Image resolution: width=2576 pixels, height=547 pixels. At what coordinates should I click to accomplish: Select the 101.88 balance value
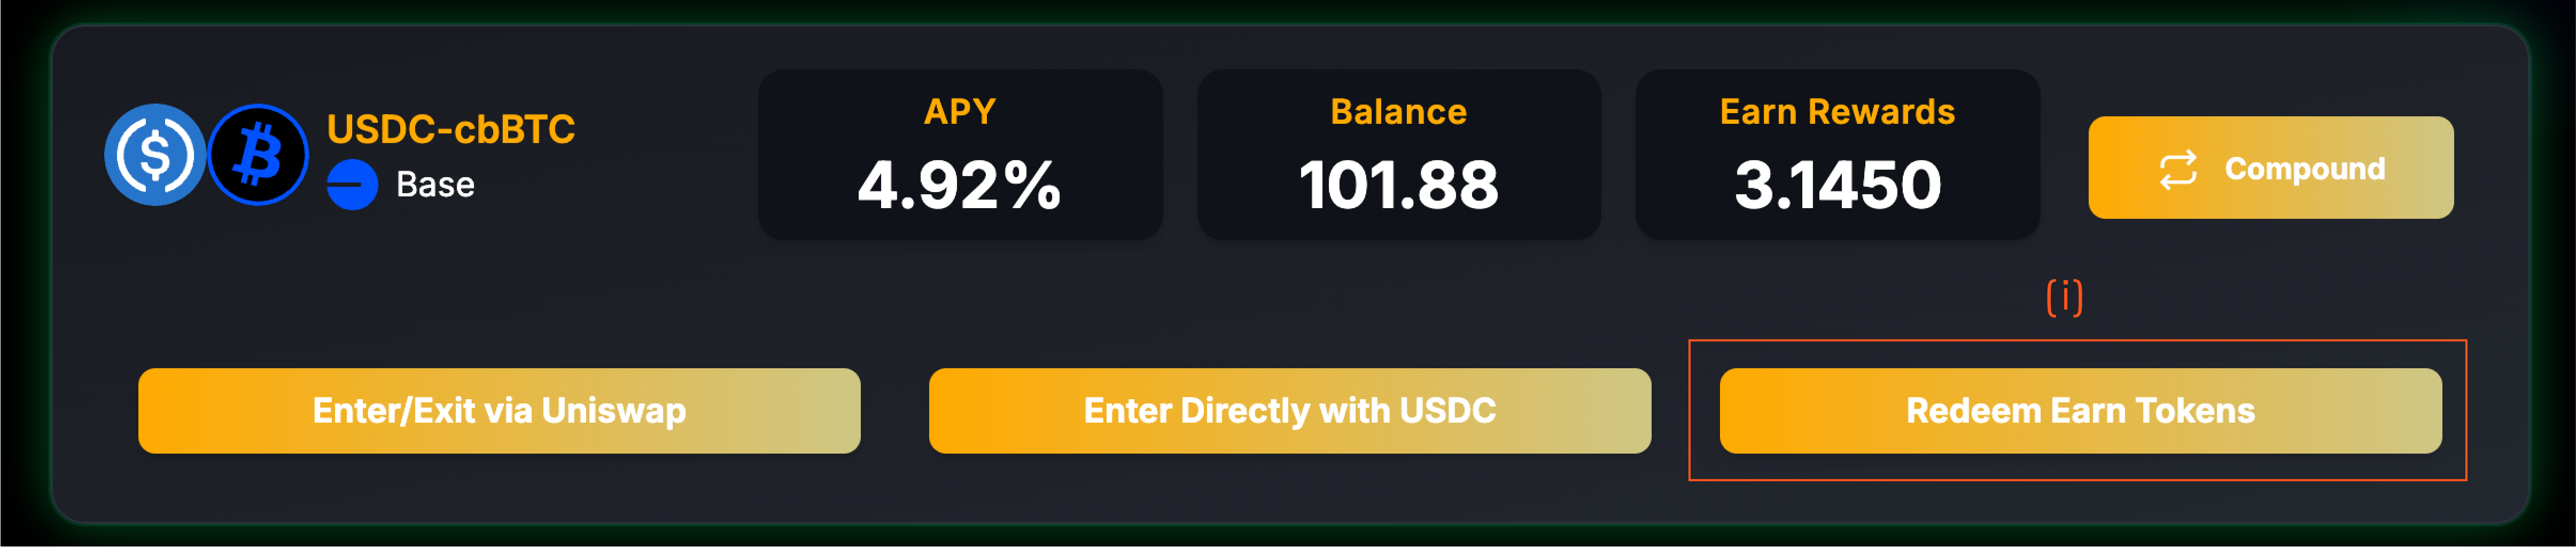click(x=1398, y=186)
